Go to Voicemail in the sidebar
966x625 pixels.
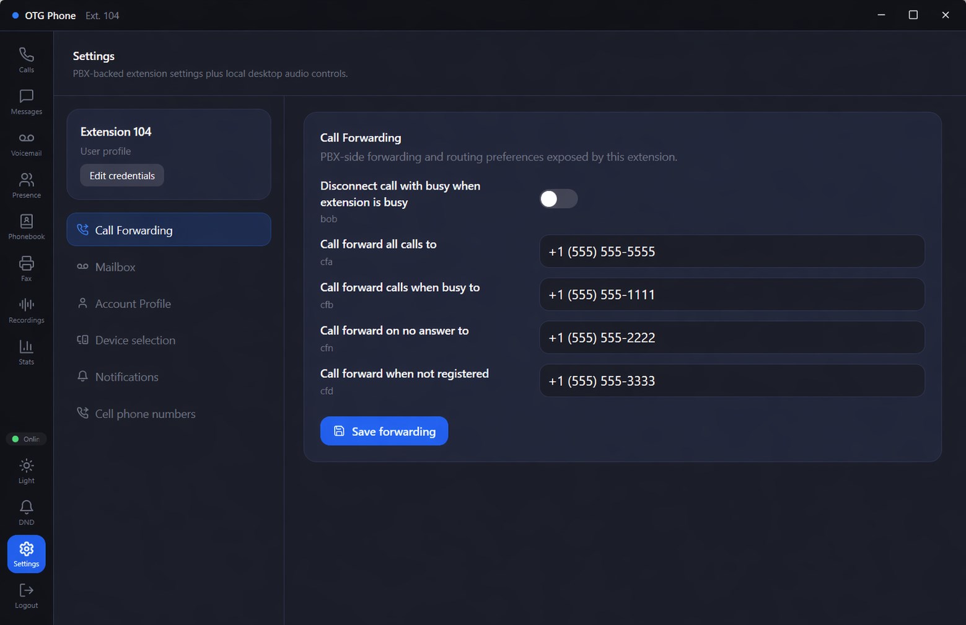pyautogui.click(x=26, y=144)
